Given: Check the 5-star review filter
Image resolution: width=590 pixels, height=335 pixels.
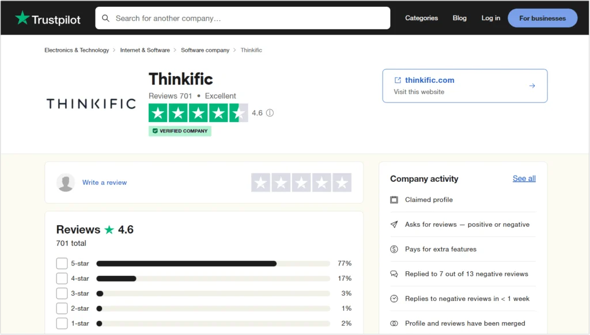Looking at the screenshot, I should pos(62,263).
